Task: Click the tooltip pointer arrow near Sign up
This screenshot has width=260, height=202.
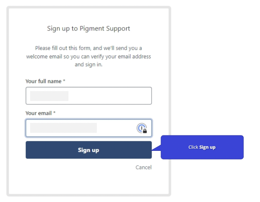Action: [x=156, y=148]
